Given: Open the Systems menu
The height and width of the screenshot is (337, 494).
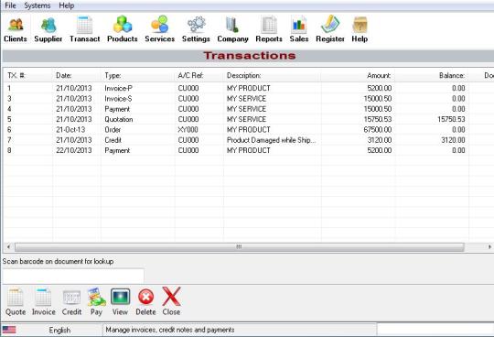Looking at the screenshot, I should click(38, 5).
